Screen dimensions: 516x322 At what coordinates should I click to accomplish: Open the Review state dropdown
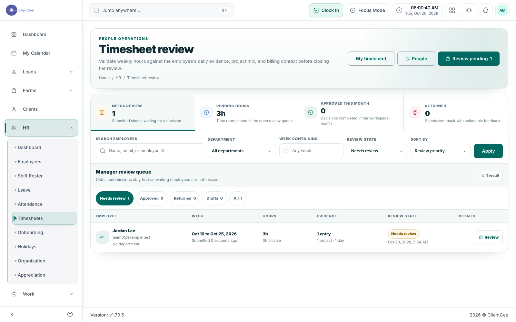point(377,151)
